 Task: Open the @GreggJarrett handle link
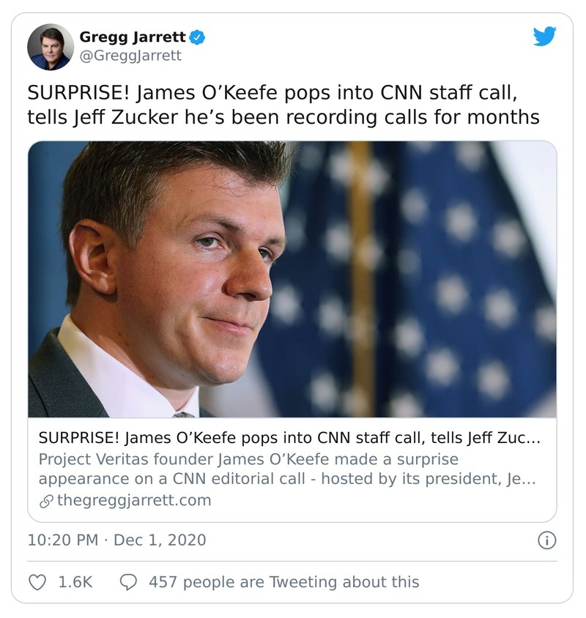click(130, 56)
